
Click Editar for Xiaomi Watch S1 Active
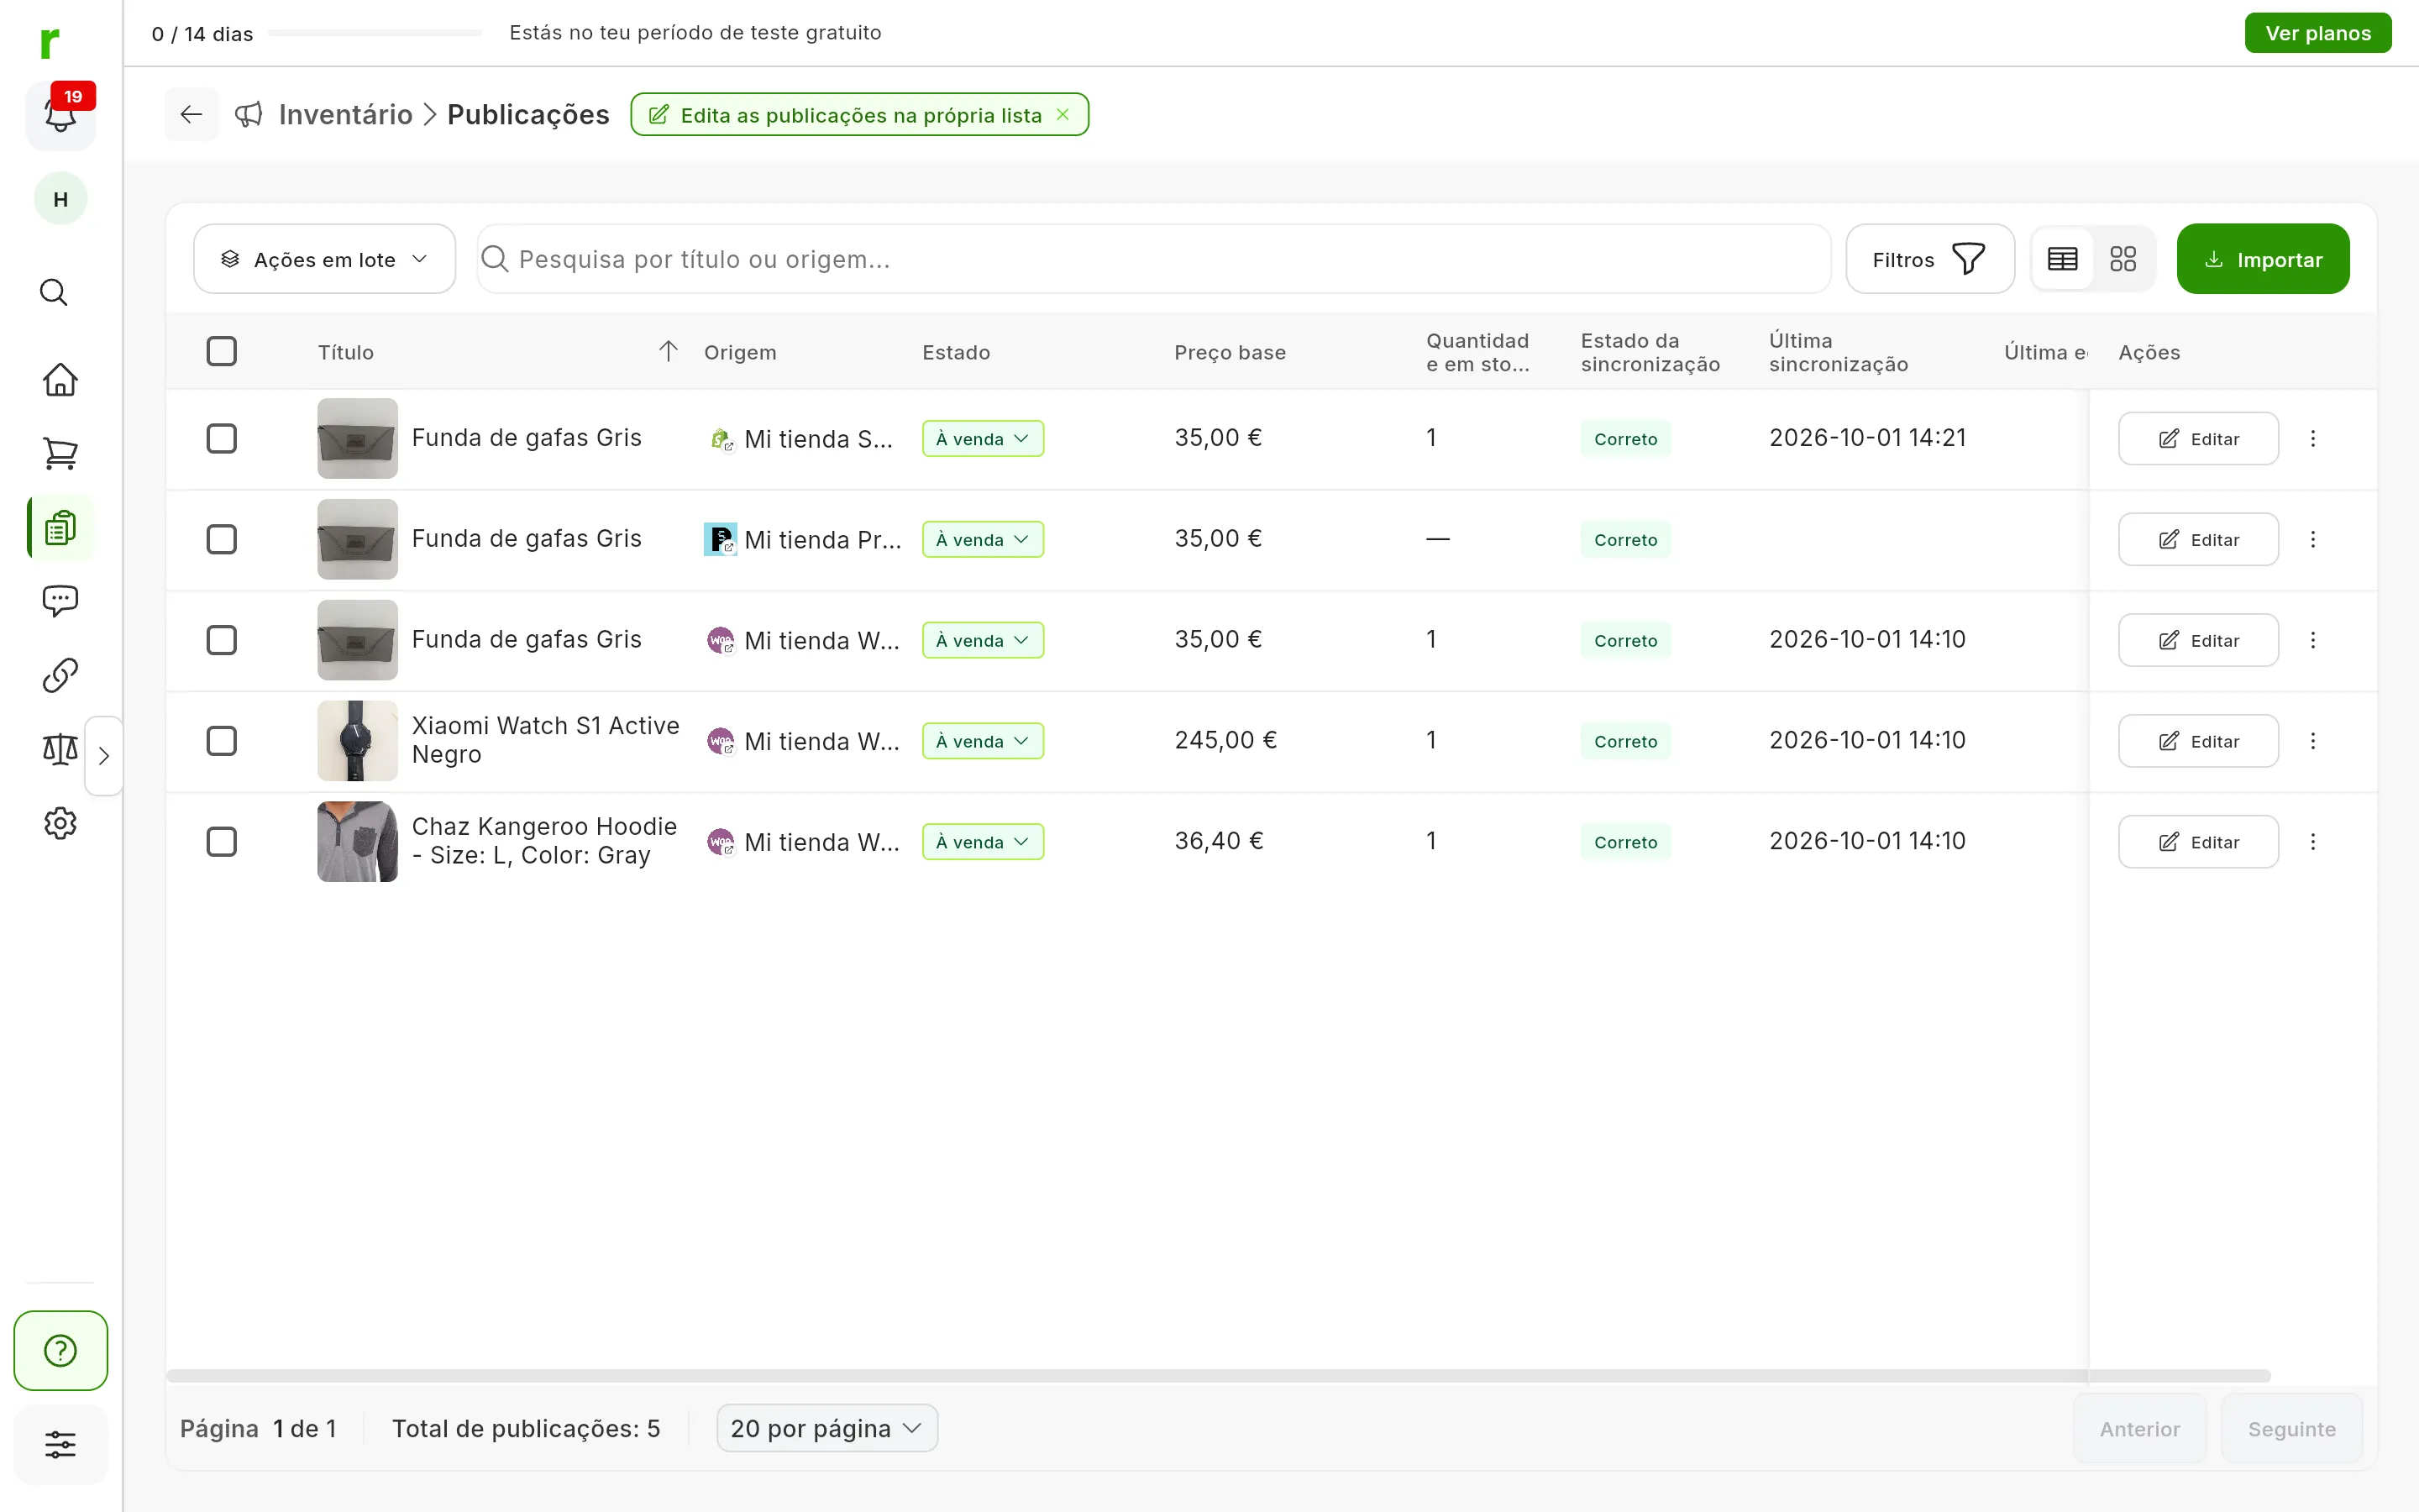tap(2198, 741)
